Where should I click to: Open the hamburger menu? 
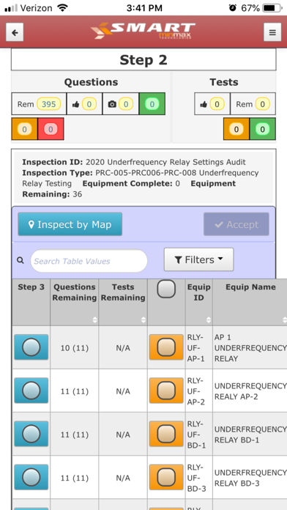[x=272, y=32]
